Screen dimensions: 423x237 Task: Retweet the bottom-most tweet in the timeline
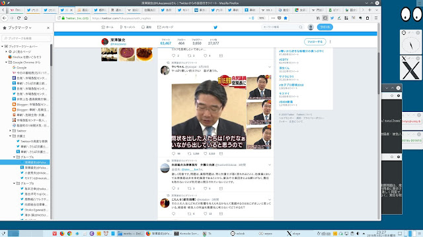(x=190, y=213)
